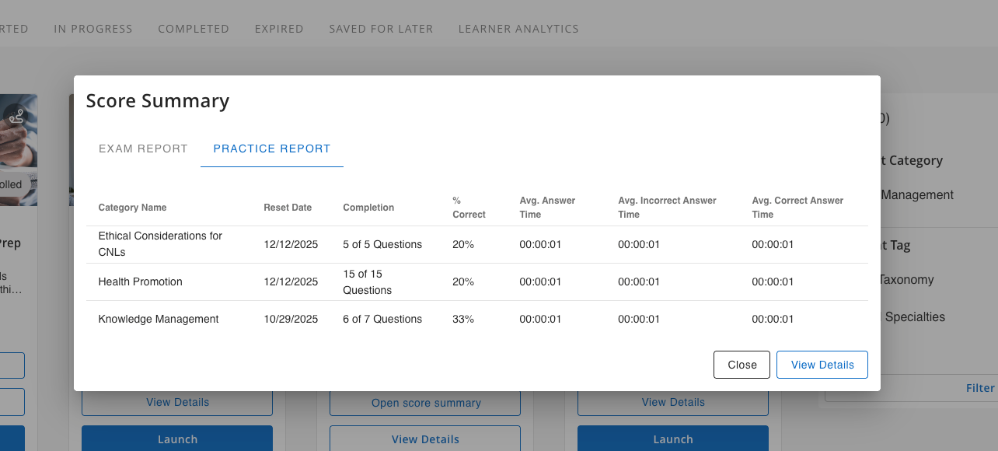This screenshot has width=998, height=451.
Task: Close the Score Summary dialog
Action: [742, 365]
